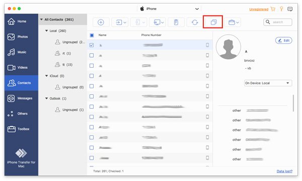
Task: Click the Edit contact button
Action: coord(284,41)
